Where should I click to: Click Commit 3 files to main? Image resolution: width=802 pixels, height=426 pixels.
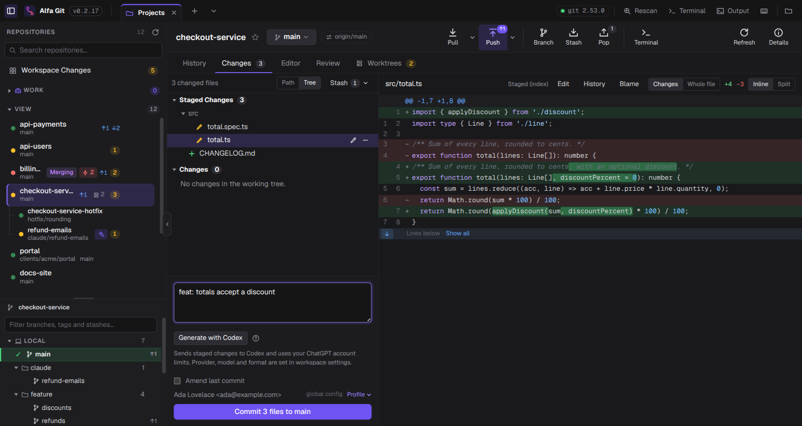pos(273,412)
